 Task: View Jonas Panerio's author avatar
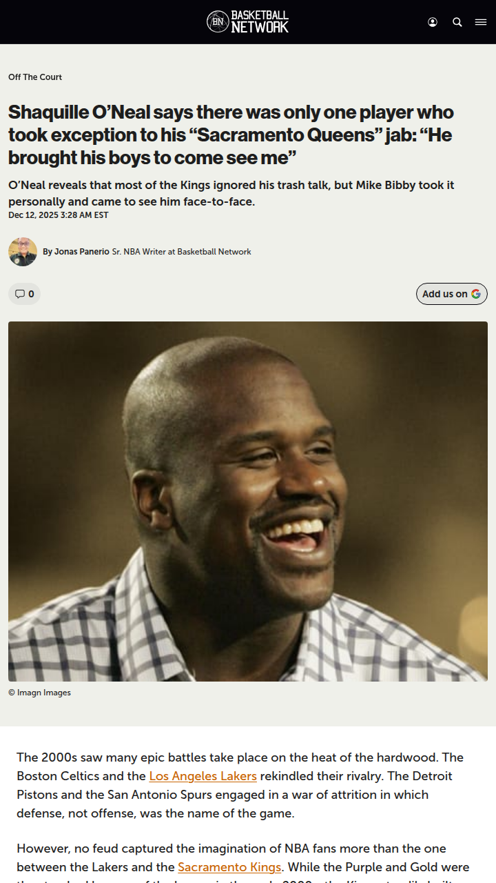tap(23, 252)
